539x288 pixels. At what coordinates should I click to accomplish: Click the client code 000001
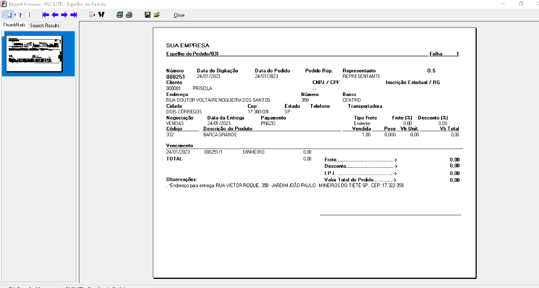coord(173,88)
